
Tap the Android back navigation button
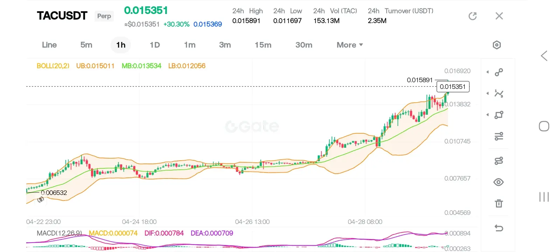coord(544,56)
